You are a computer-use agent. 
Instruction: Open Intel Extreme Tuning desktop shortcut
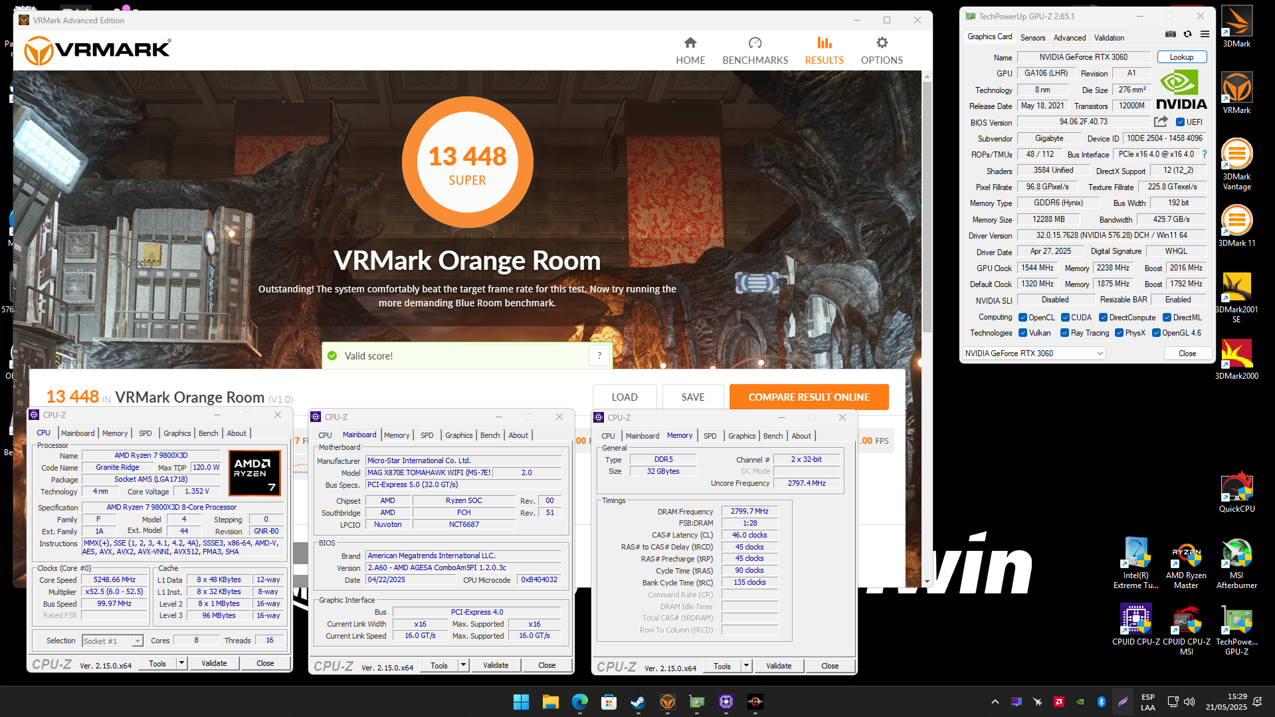[1135, 563]
